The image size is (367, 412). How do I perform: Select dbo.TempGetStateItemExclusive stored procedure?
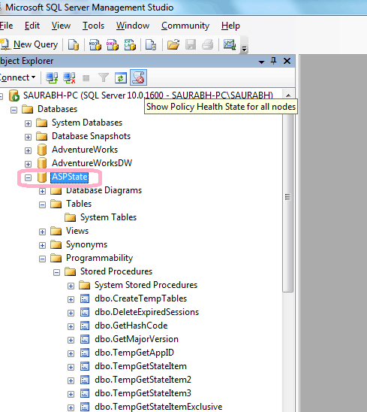point(158,407)
